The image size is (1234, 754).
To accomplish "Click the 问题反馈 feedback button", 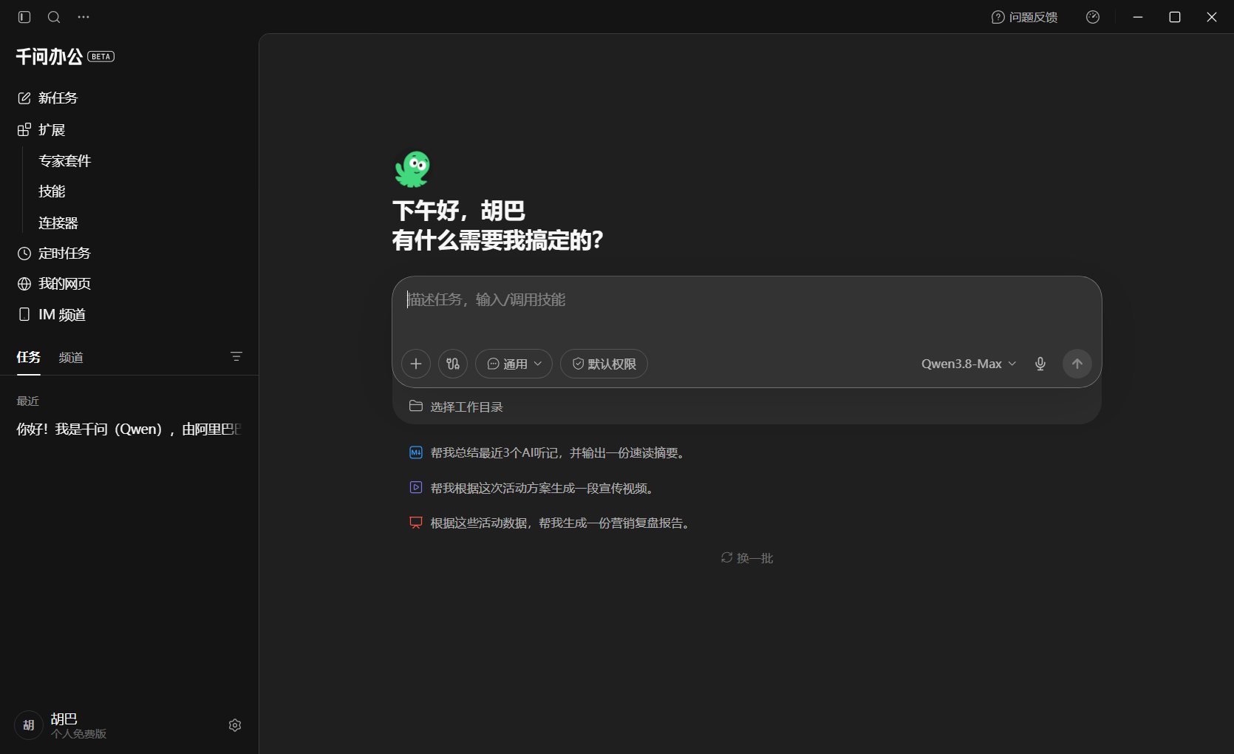I will (1024, 17).
